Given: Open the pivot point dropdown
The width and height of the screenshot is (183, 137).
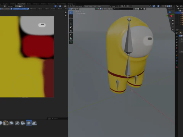Looking at the screenshot, I should [119, 6].
